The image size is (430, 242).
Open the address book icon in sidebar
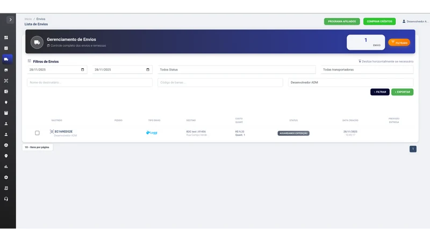tap(6, 188)
